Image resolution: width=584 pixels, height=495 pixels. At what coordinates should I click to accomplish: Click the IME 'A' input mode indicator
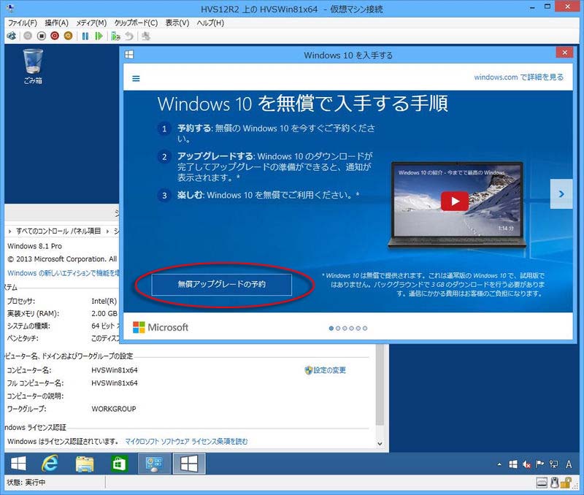(x=569, y=464)
